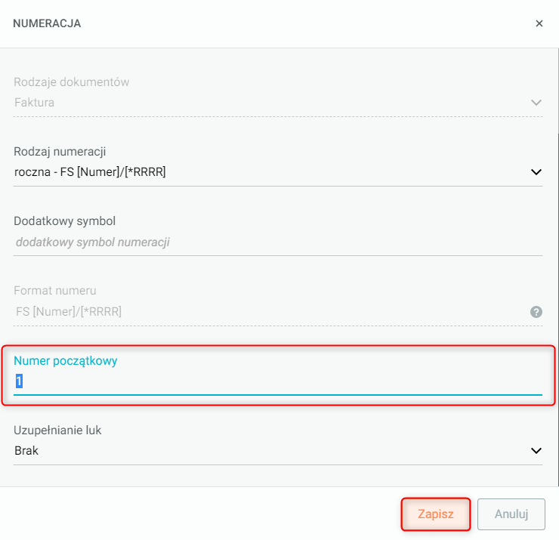
Task: Click the 'Uzupełnianie luk' field label
Action: 57,430
